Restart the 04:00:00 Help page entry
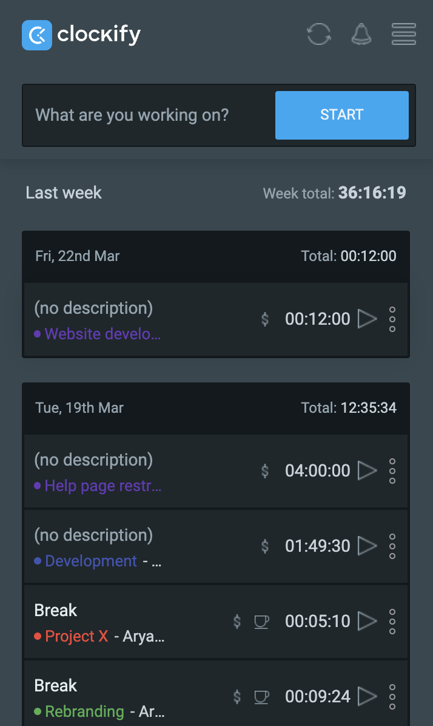 click(367, 470)
